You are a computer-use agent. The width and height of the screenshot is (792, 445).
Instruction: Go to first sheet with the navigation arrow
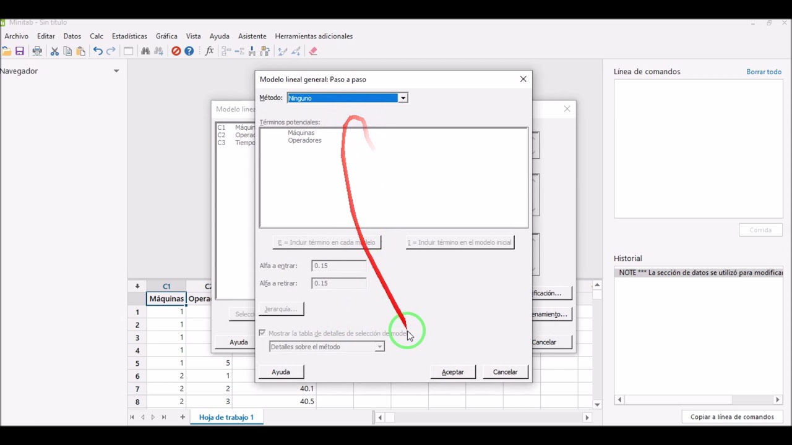132,417
